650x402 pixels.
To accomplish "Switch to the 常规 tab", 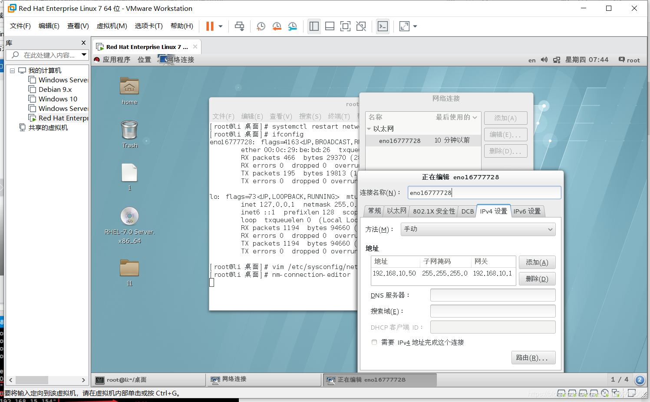I will [x=374, y=211].
